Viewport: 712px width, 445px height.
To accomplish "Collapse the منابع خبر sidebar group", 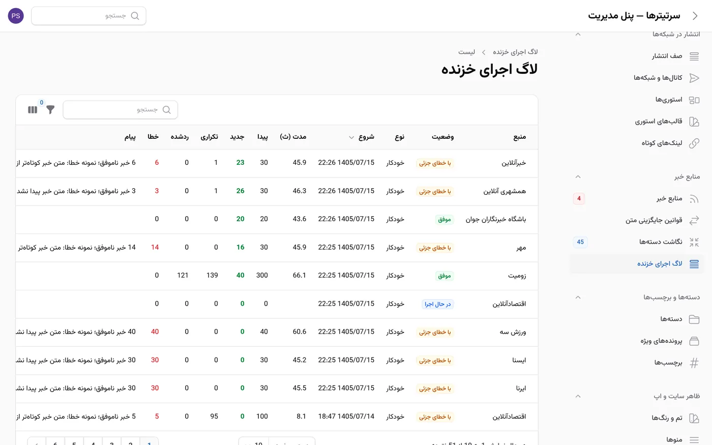I will [578, 176].
